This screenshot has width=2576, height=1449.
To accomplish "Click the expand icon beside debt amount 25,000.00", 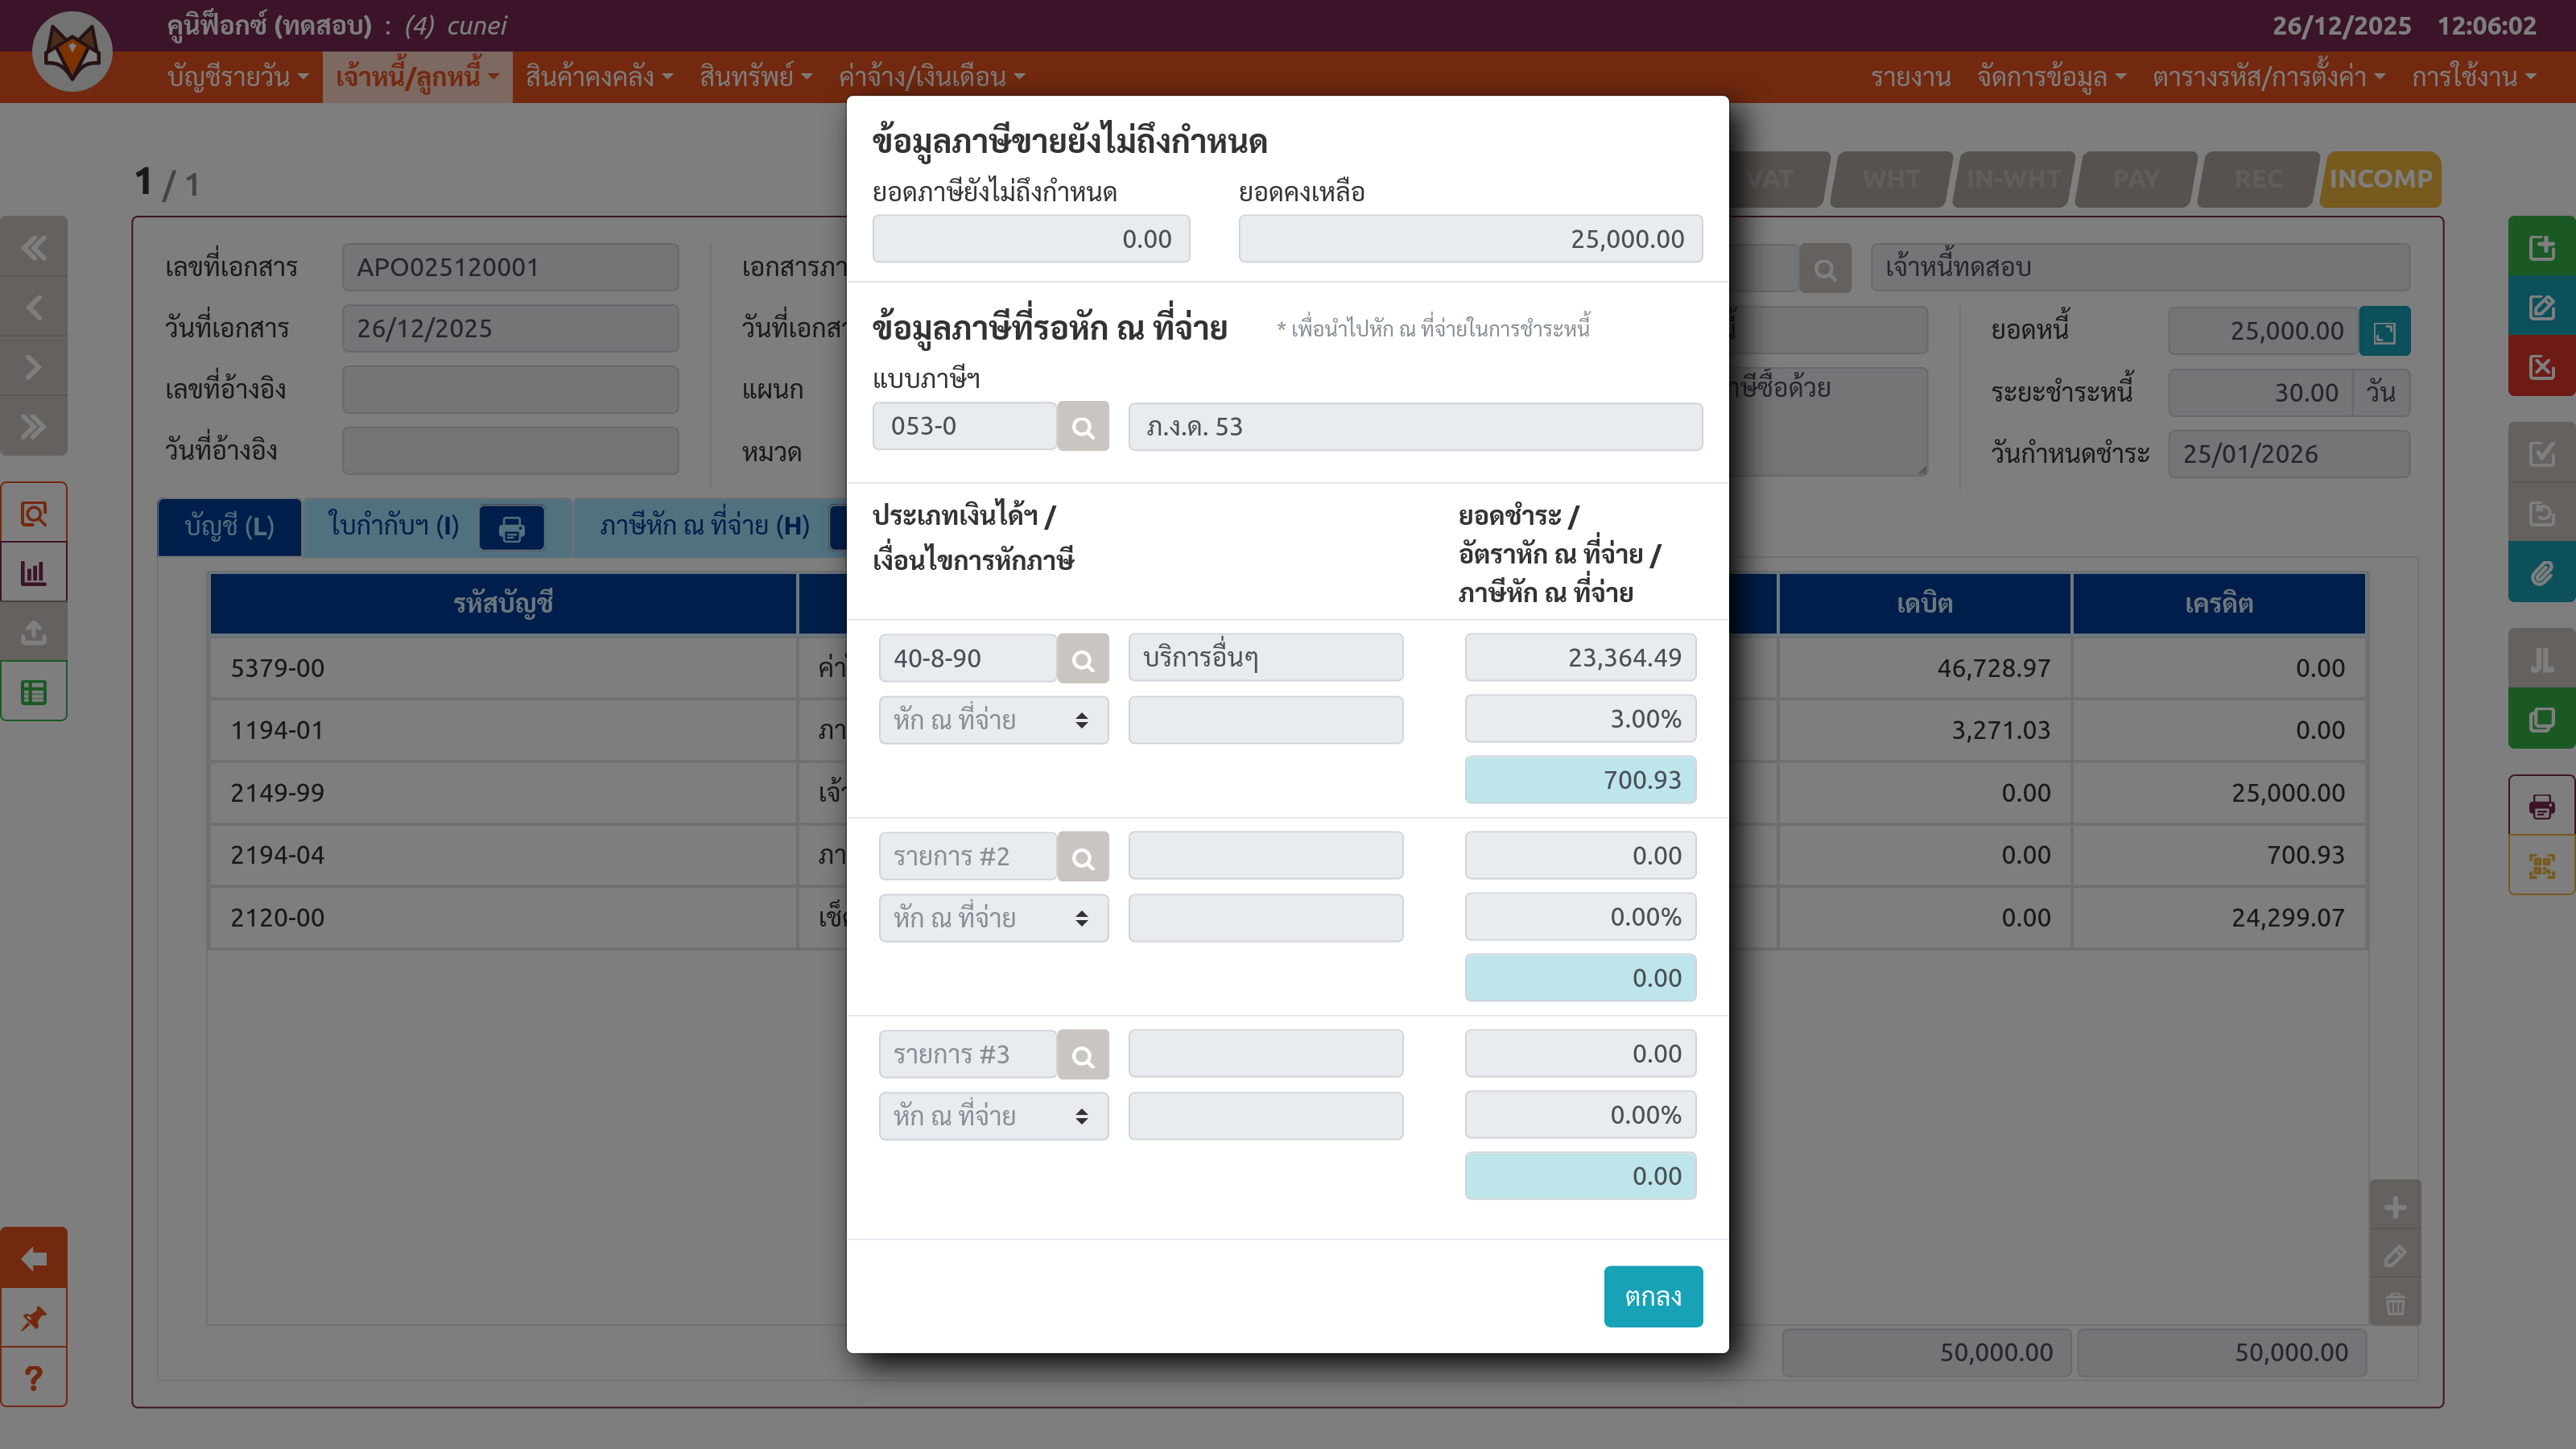I will [x=2384, y=332].
